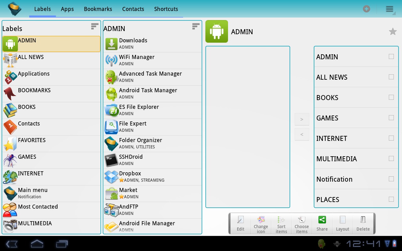The width and height of the screenshot is (402, 251).
Task: Select the Market icon
Action: (111, 194)
